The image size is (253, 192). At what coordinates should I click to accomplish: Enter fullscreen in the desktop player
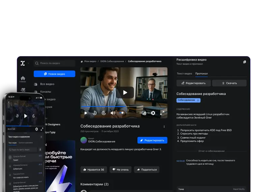coord(162,113)
